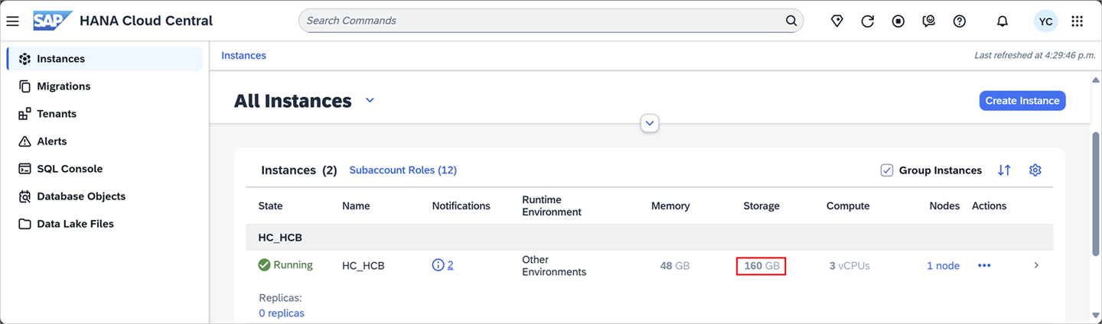Click the 160 GB storage value
Screen dimensions: 1102x324
tap(761, 266)
